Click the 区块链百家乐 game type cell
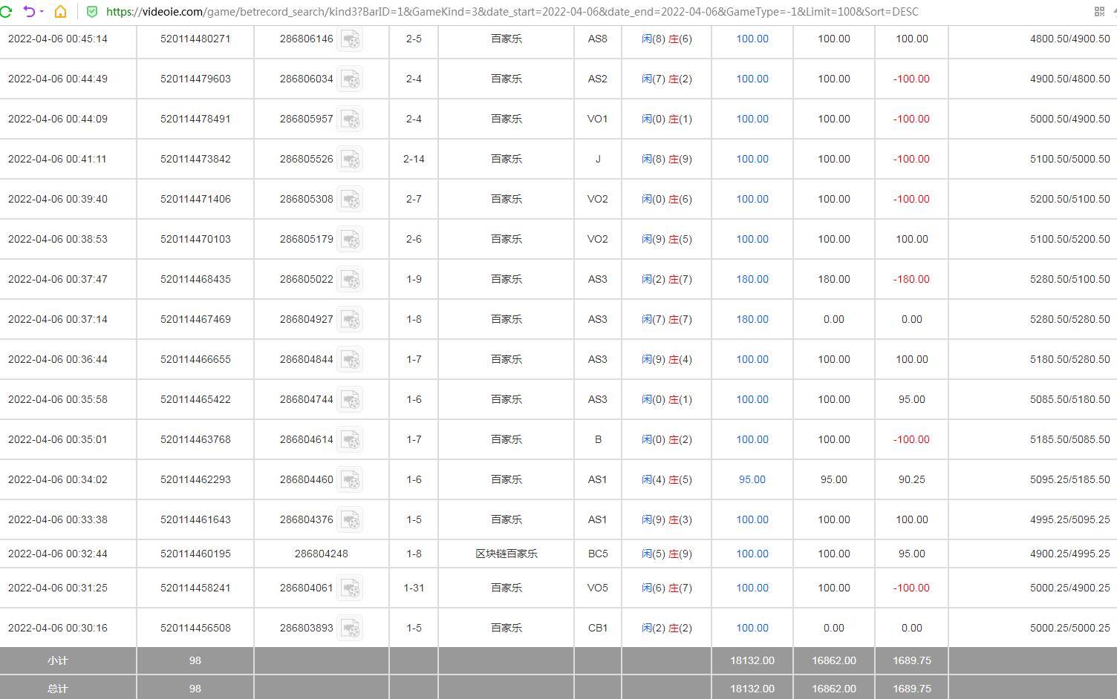This screenshot has height=699, width=1117. tap(506, 554)
